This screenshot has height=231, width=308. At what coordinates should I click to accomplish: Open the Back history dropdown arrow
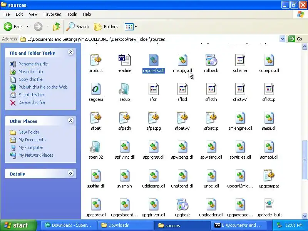pos(27,26)
